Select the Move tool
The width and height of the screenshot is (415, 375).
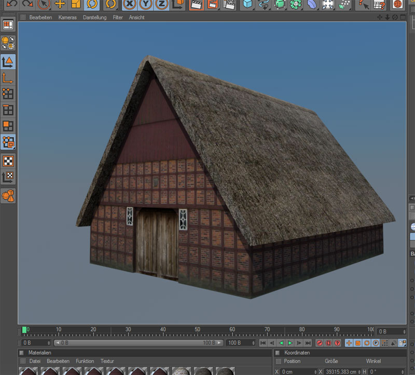(x=60, y=4)
